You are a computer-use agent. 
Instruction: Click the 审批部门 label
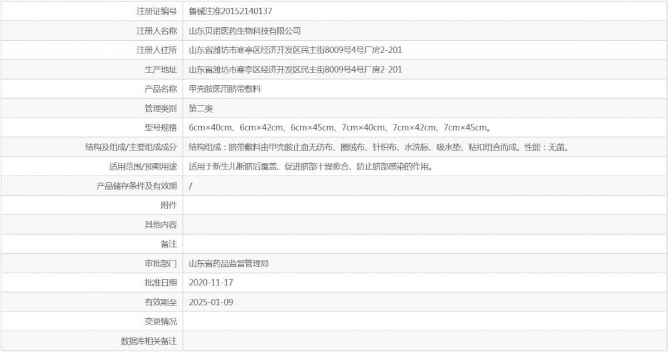coord(160,264)
